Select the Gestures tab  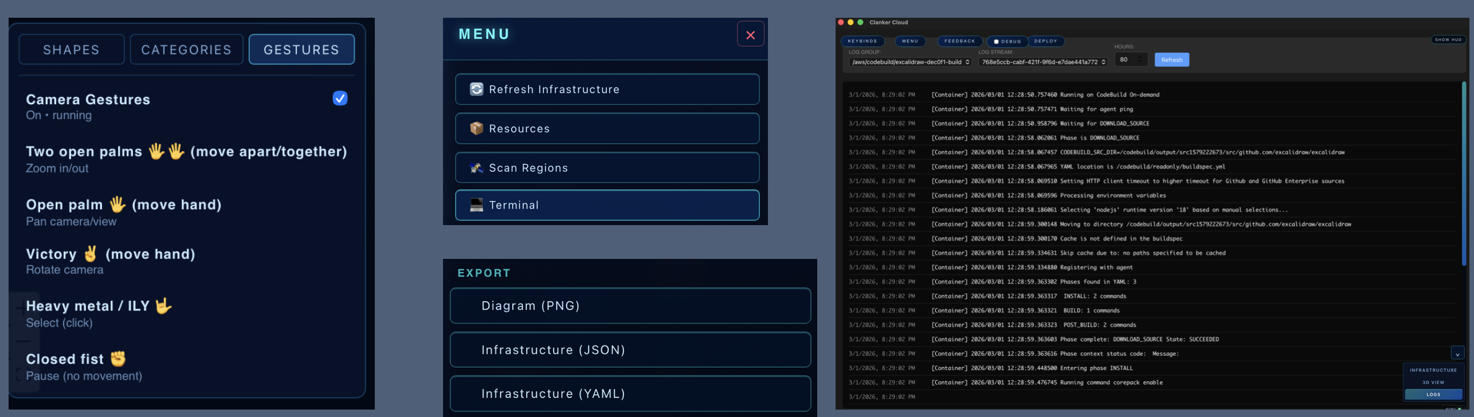[x=301, y=50]
